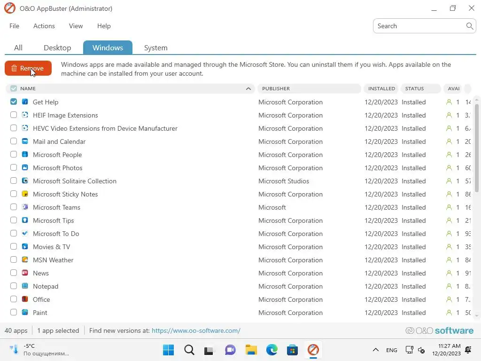Open the oo-software.com link
Viewport: 481px width, 361px height.
196,330
